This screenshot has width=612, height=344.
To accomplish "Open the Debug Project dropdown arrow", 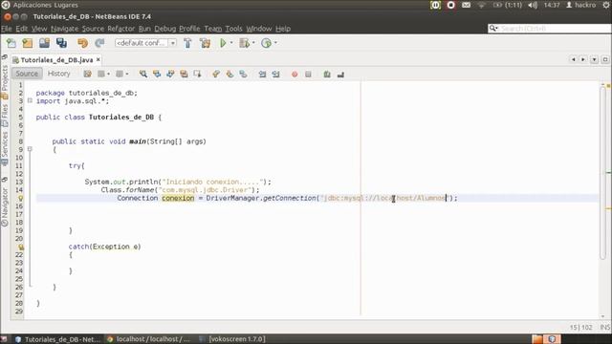I will point(253,43).
